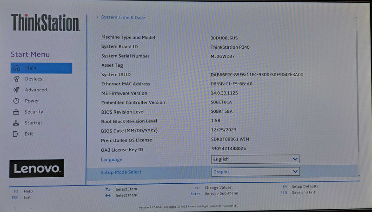372x212 pixels.
Task: Click embedded controller version S08CT0CA
Action: (221, 102)
